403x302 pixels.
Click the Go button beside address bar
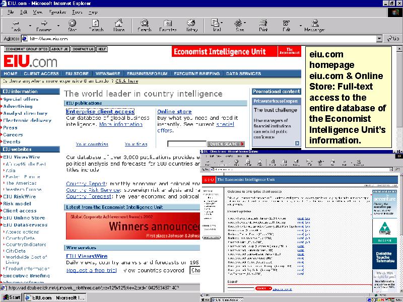pyautogui.click(x=393, y=39)
